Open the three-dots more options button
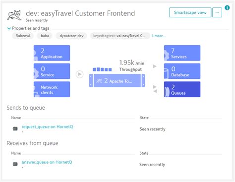Image resolution: width=235 pixels, height=182 pixels. pos(217,12)
